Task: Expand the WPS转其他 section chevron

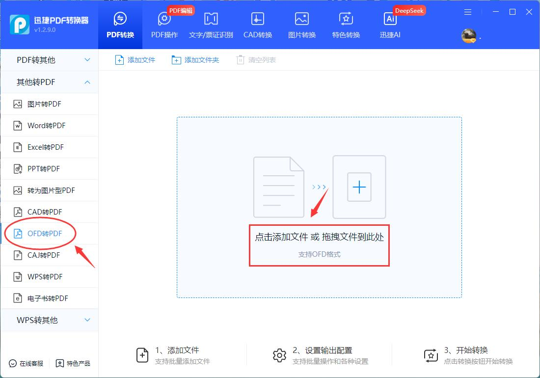Action: pos(87,320)
